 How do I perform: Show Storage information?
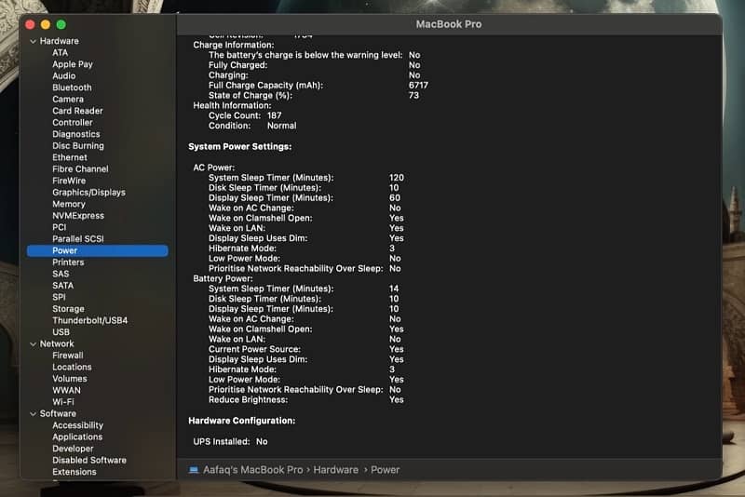click(68, 309)
